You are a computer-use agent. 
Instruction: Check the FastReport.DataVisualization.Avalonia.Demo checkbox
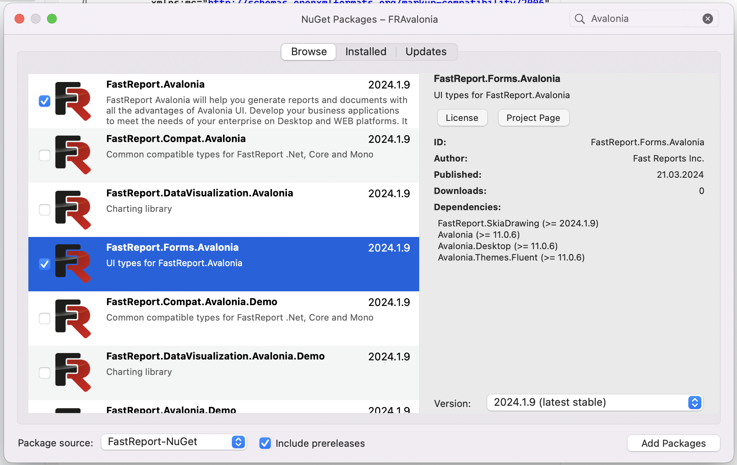45,373
